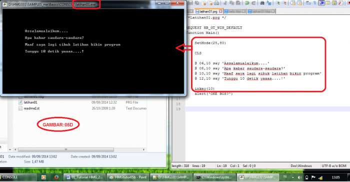Click the Print icon in Notepad++ toolbar
The image size is (350, 182).
click(x=216, y=3)
